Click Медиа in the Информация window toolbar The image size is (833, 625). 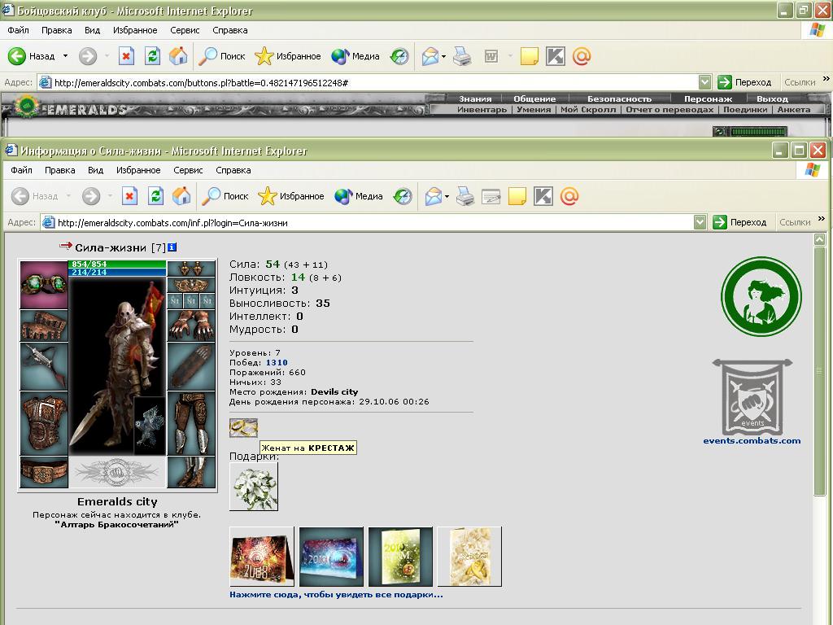click(359, 196)
